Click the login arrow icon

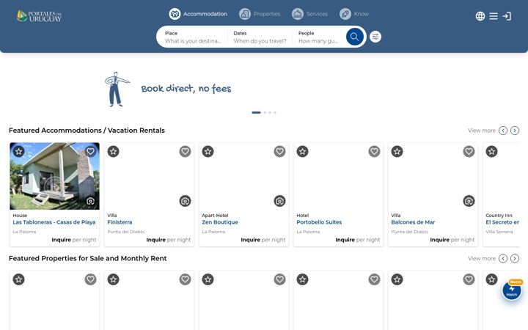coord(507,16)
